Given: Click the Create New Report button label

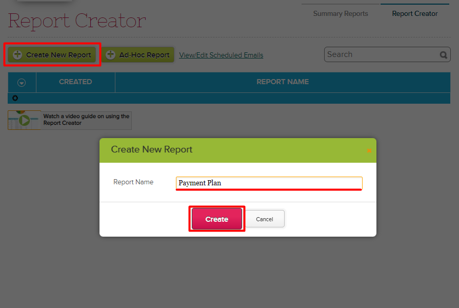Looking at the screenshot, I should pyautogui.click(x=58, y=55).
